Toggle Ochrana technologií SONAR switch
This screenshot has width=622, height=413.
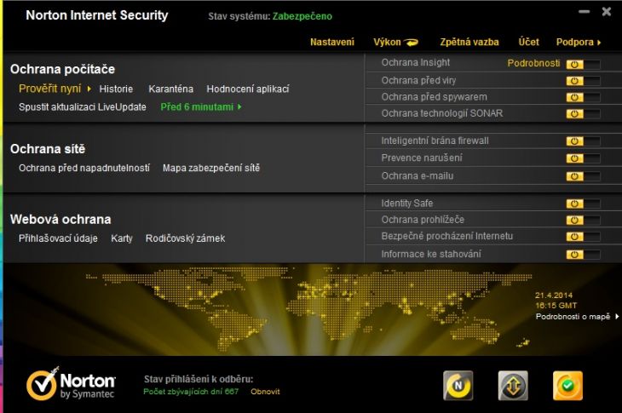coord(583,114)
